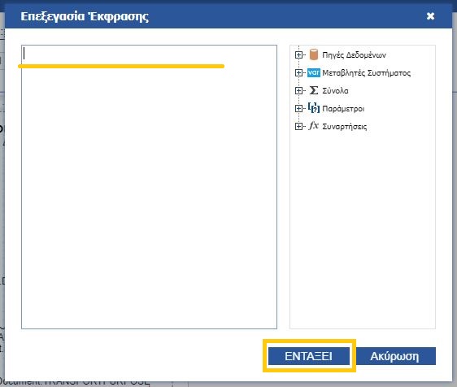Screen dimensions: 457x387
Task: Click the Πηγές Δεδομένων database icon
Action: tap(314, 54)
